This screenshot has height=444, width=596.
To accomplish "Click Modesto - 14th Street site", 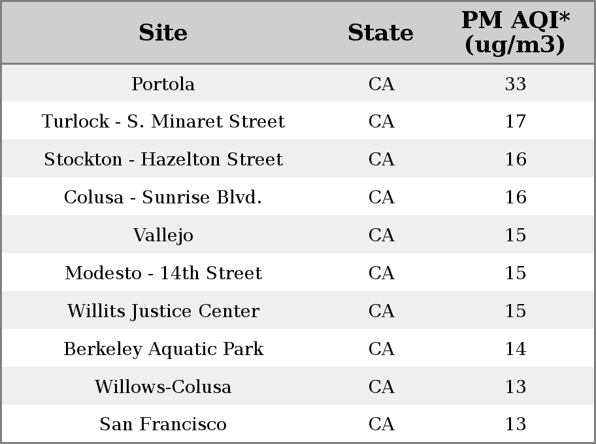I will (163, 273).
